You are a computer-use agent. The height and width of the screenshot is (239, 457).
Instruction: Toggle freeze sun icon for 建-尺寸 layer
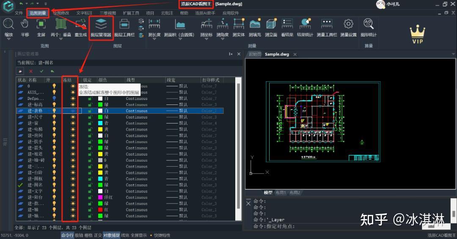pyautogui.click(x=73, y=117)
